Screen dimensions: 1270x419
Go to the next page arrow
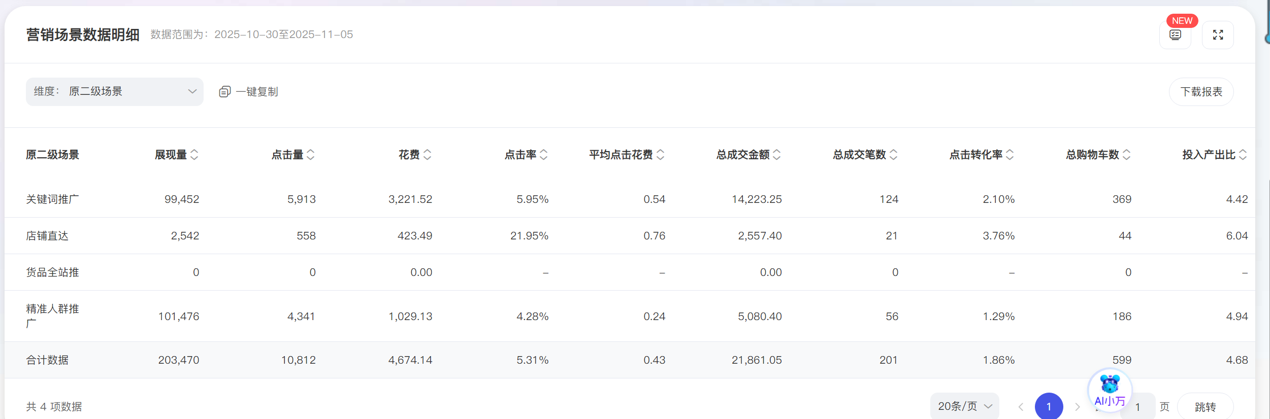[1078, 407]
